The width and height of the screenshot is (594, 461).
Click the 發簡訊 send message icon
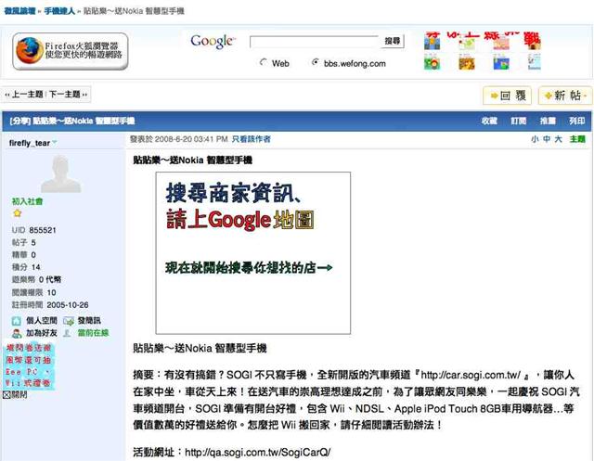[x=68, y=321]
